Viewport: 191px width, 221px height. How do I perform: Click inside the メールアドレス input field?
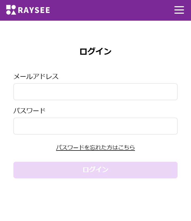(95, 92)
